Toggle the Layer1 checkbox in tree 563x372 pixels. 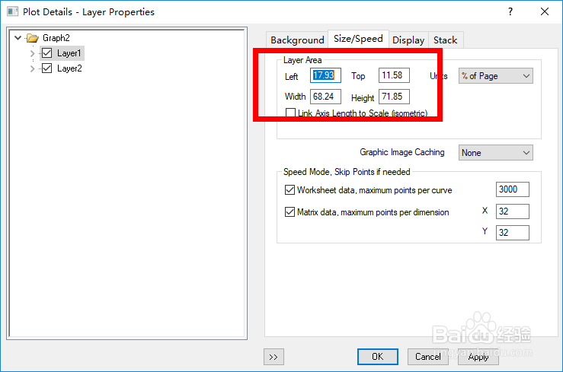click(x=47, y=53)
